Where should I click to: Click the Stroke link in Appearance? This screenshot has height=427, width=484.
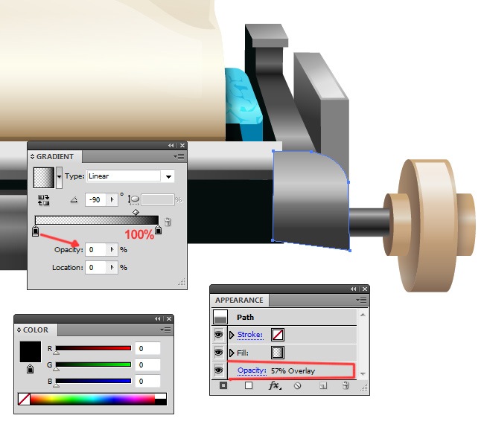pyautogui.click(x=250, y=335)
